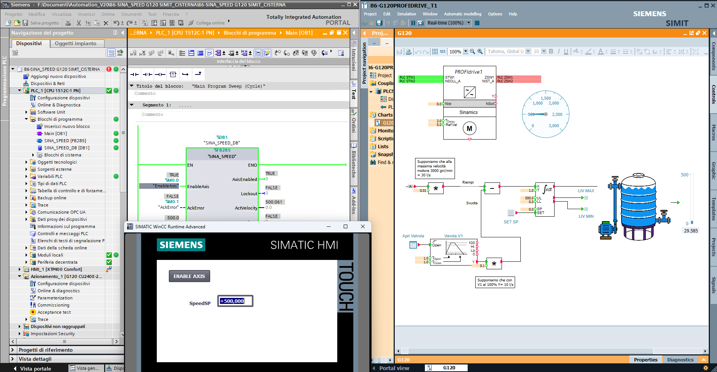The width and height of the screenshot is (717, 372).
Task: Open Commissioning under Azionamento_1
Action: [53, 305]
